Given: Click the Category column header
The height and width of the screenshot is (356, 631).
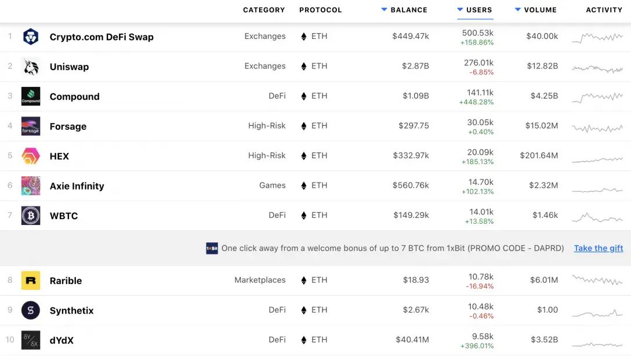Looking at the screenshot, I should tap(264, 10).
